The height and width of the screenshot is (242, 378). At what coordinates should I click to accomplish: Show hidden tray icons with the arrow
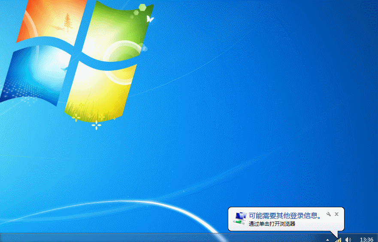pos(327,240)
